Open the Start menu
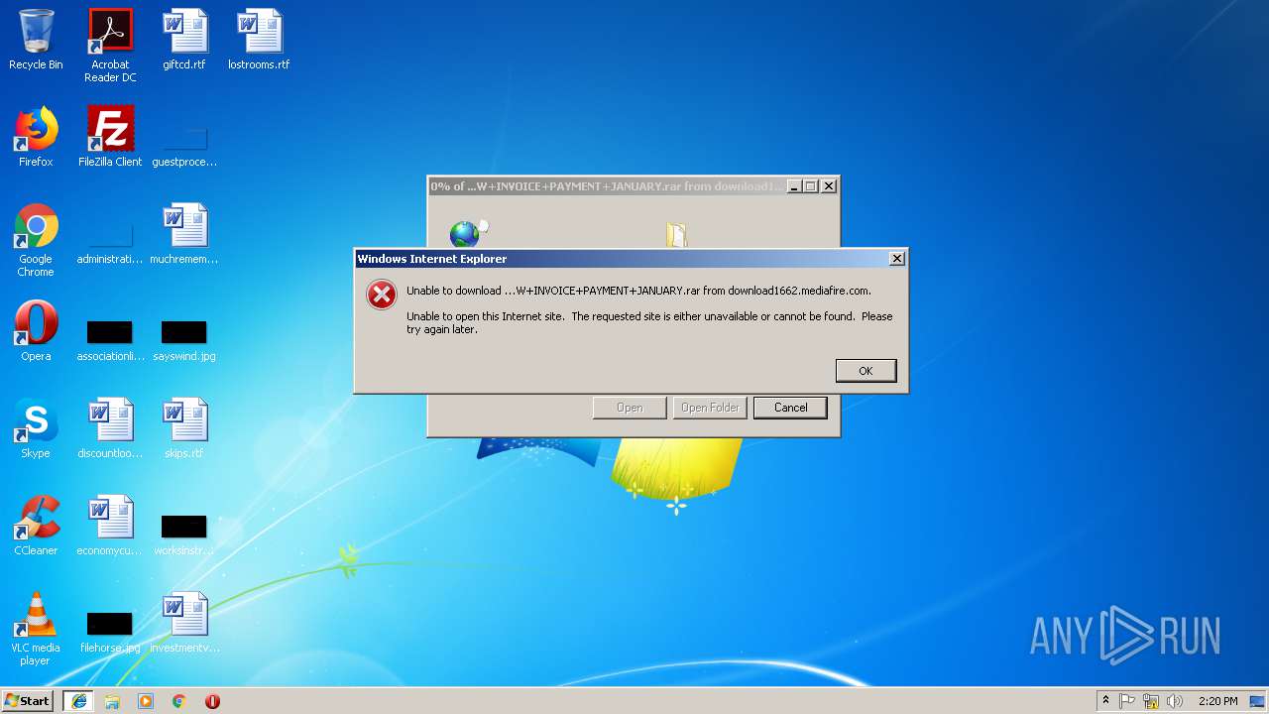 [28, 701]
